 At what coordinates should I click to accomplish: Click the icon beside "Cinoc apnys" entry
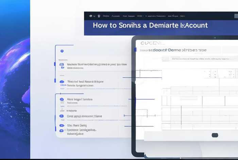62,116
